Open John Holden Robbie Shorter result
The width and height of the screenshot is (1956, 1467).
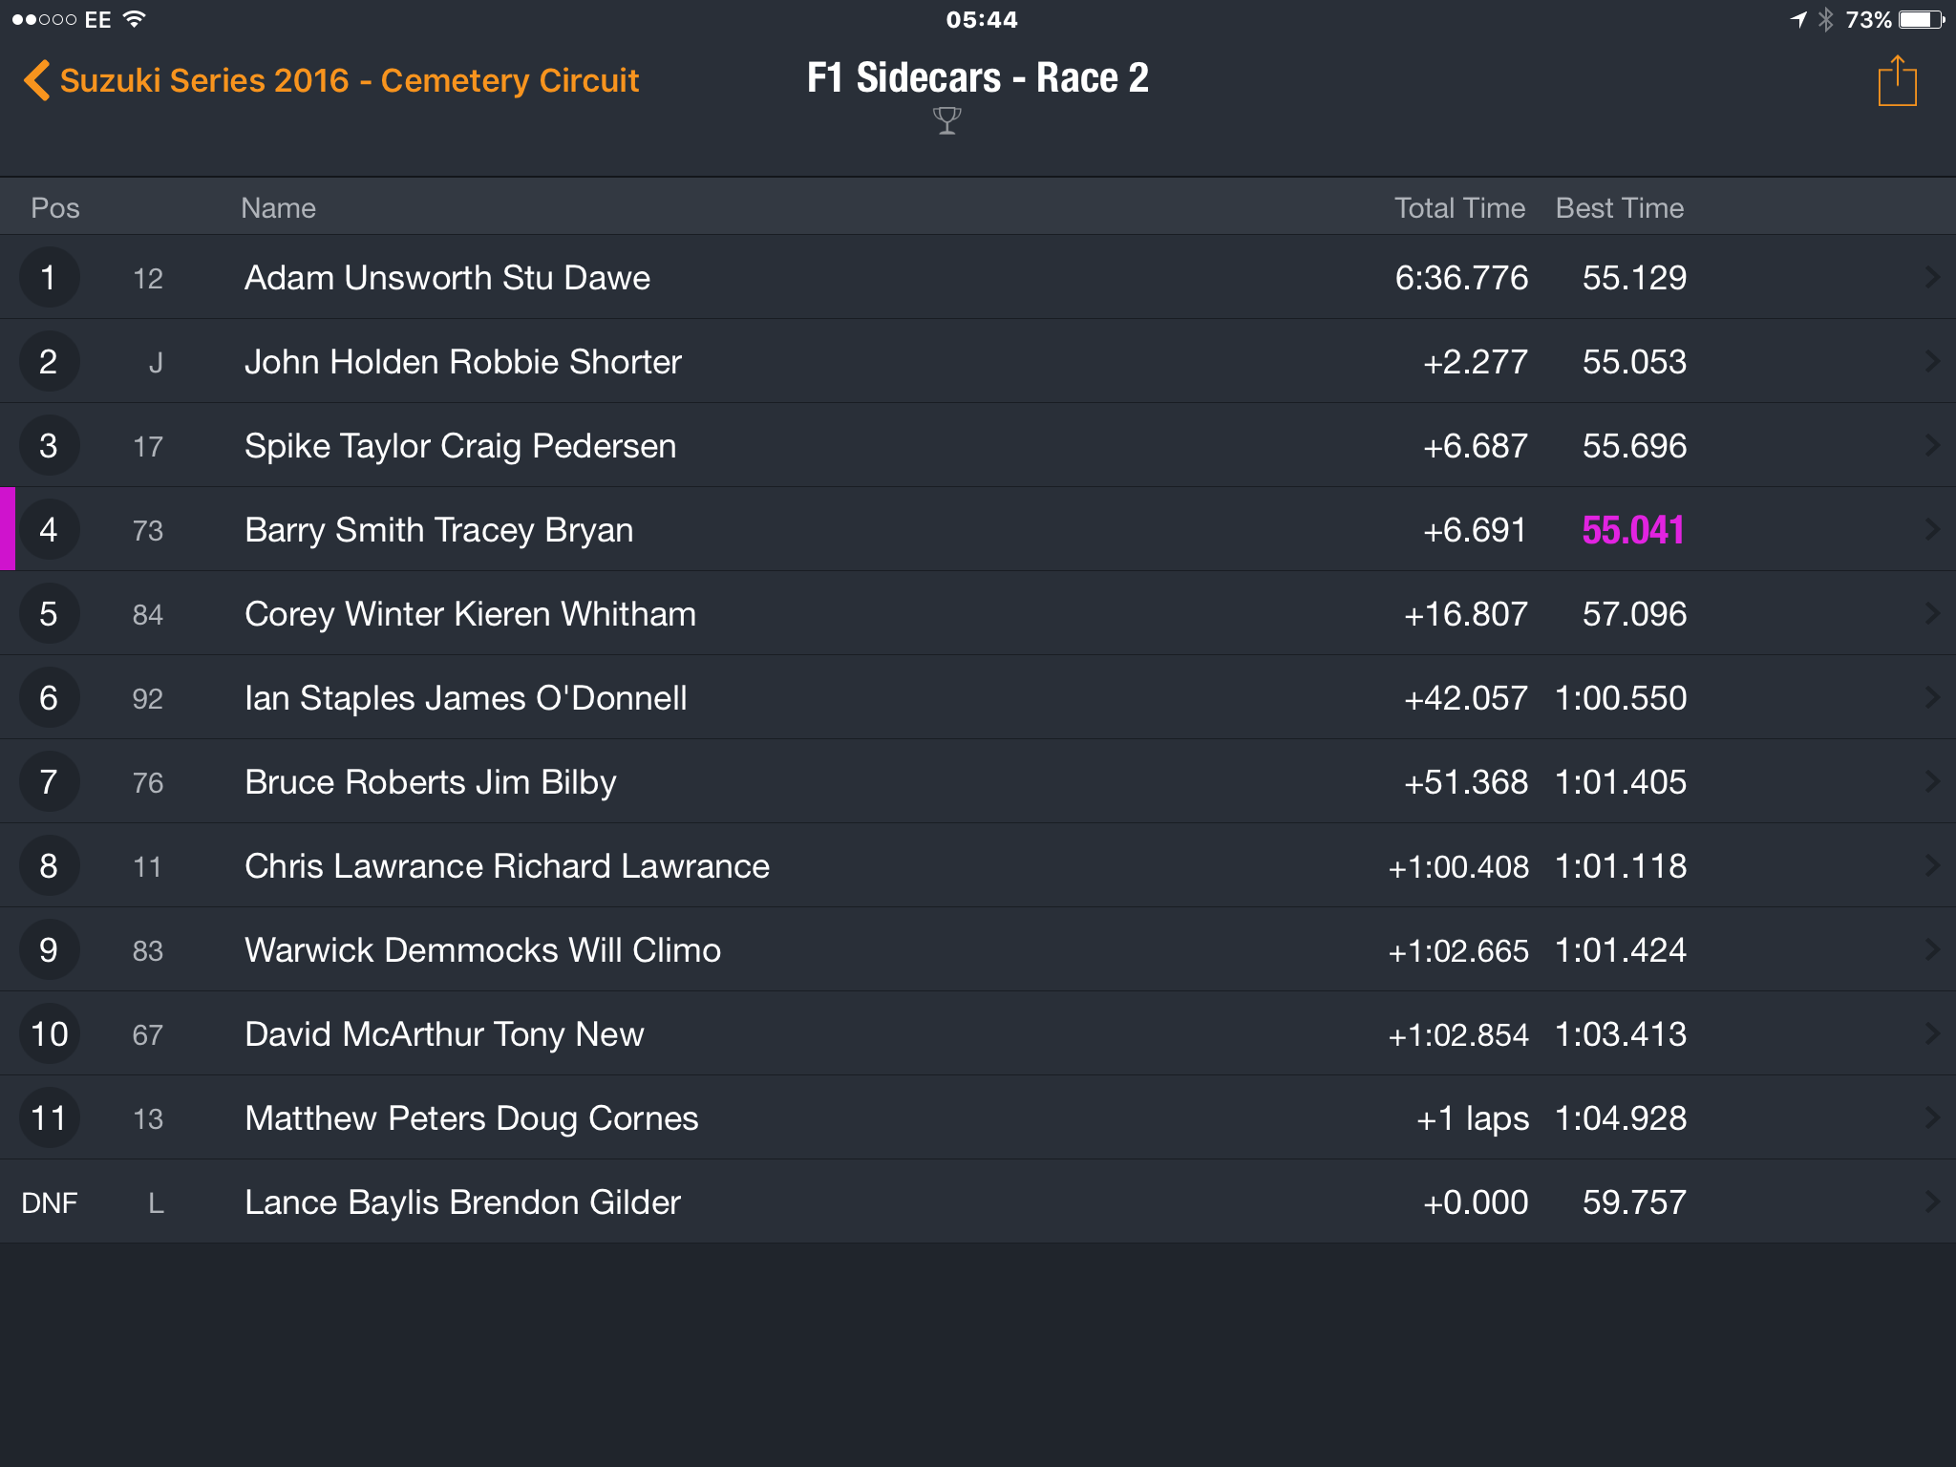(x=978, y=362)
